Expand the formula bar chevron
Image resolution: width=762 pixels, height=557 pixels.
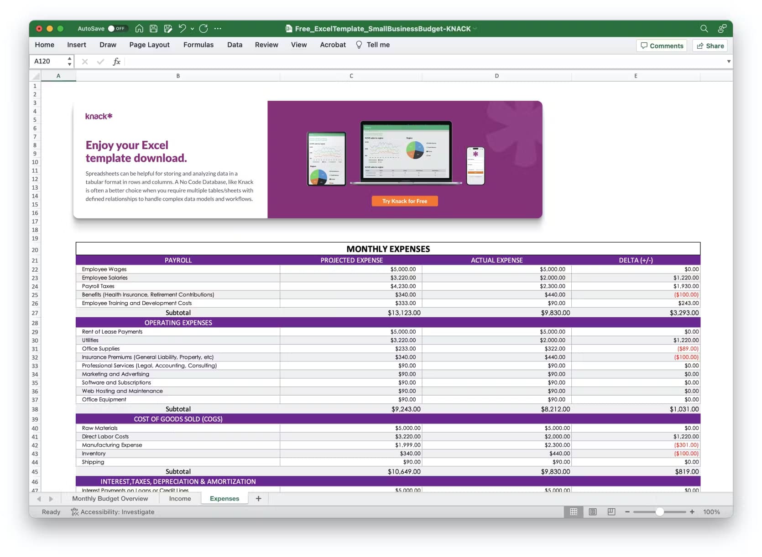tap(729, 62)
